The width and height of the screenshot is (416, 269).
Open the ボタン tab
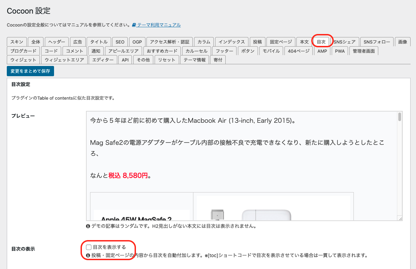coord(248,51)
